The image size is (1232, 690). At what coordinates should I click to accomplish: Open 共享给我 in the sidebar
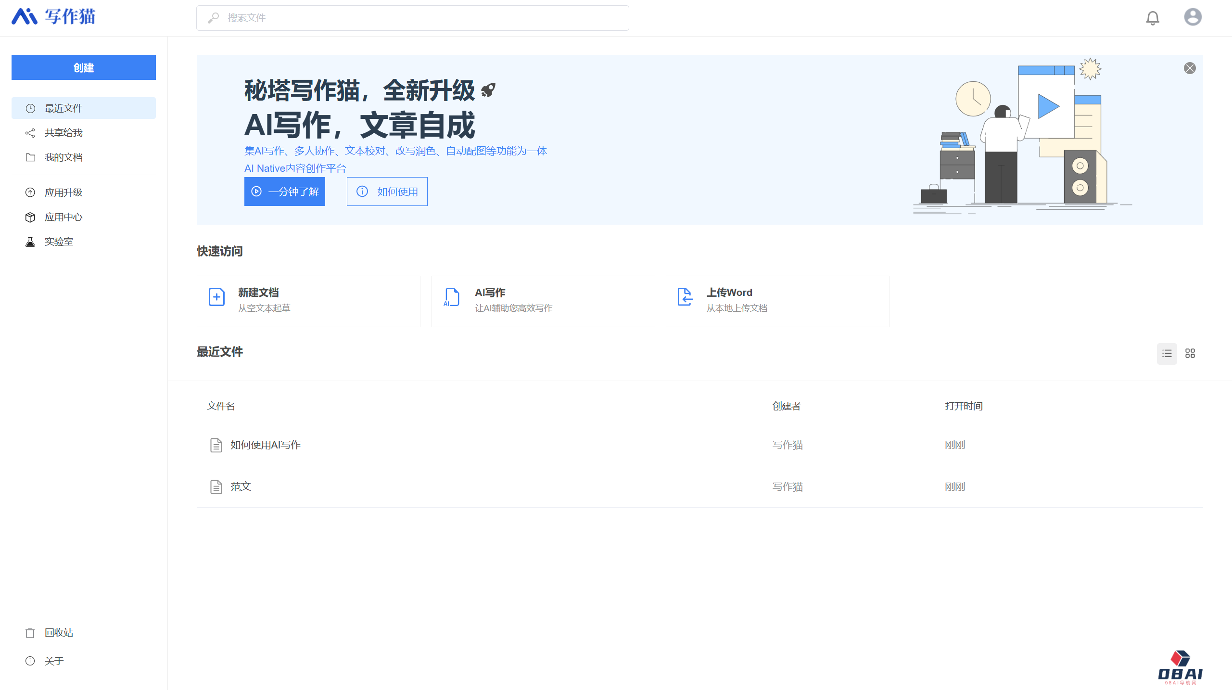(84, 133)
